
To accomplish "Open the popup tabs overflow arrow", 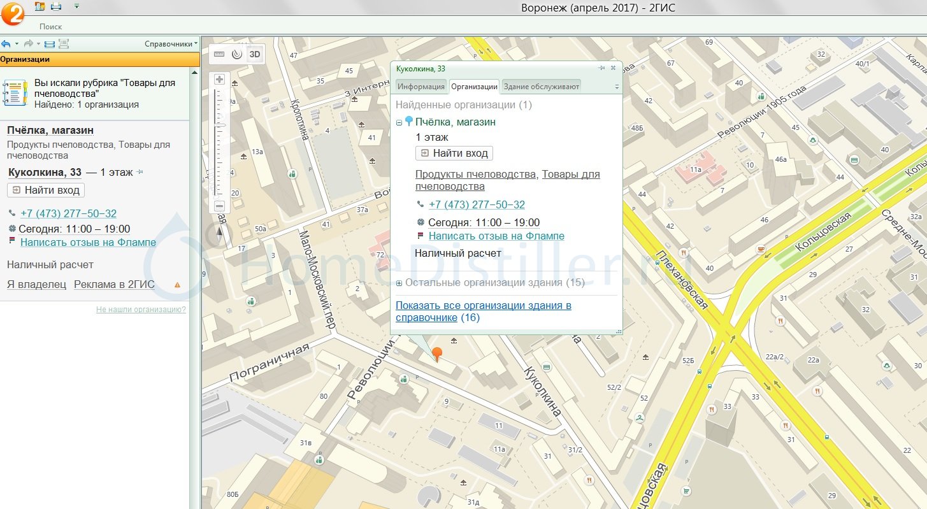I will click(x=616, y=87).
